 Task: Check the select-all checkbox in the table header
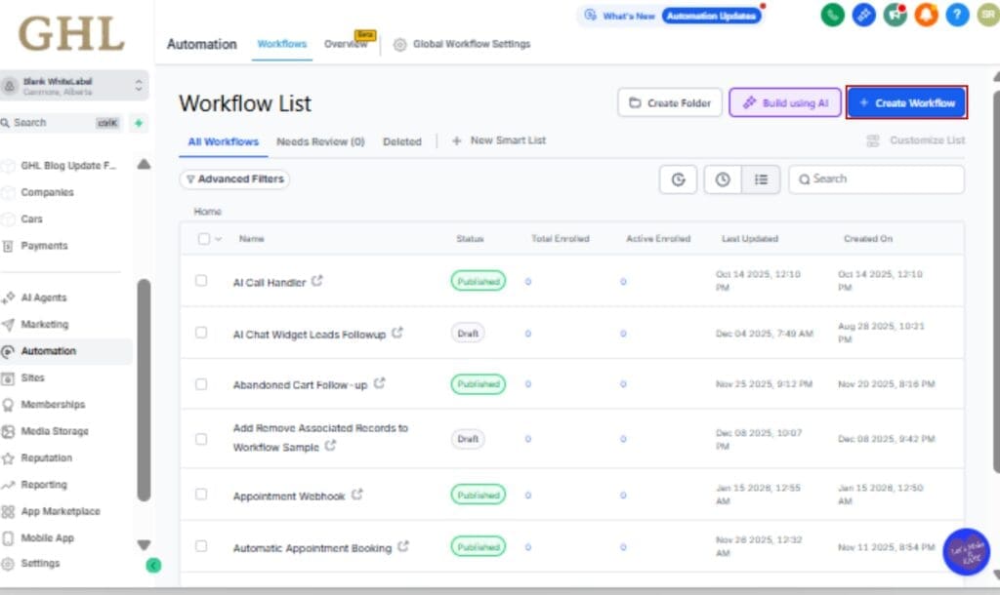[201, 238]
